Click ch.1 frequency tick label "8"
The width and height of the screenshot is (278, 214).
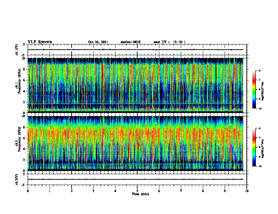click(24, 69)
